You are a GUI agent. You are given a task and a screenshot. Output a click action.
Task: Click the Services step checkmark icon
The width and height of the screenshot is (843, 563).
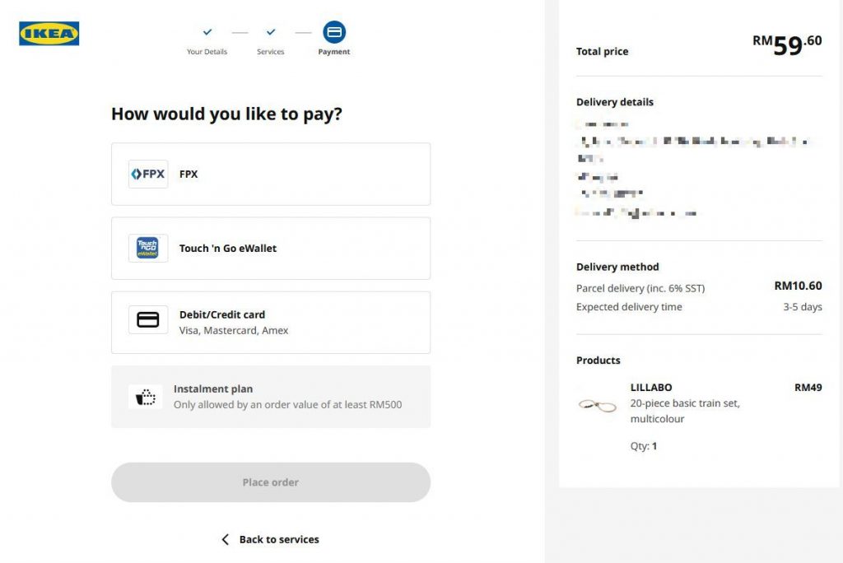tap(270, 32)
